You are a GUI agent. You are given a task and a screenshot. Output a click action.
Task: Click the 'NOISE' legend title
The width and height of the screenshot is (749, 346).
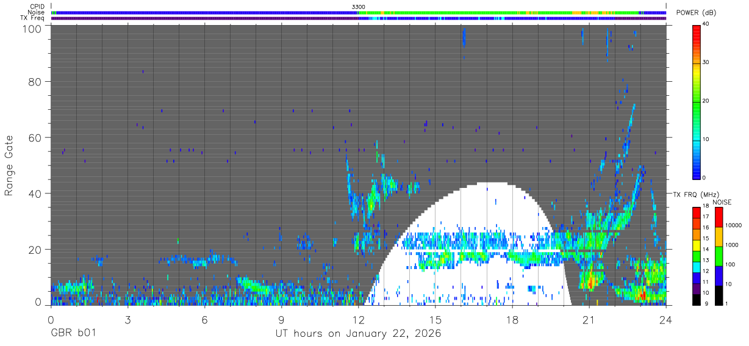pyautogui.click(x=721, y=202)
